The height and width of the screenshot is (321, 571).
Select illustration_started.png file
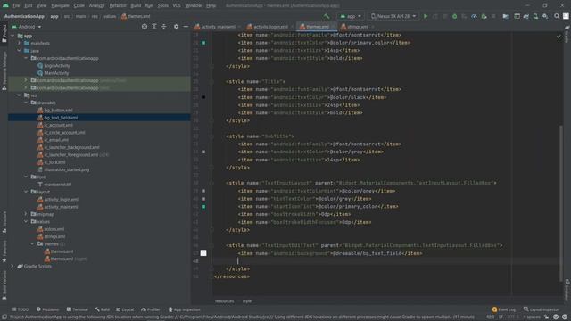click(66, 169)
